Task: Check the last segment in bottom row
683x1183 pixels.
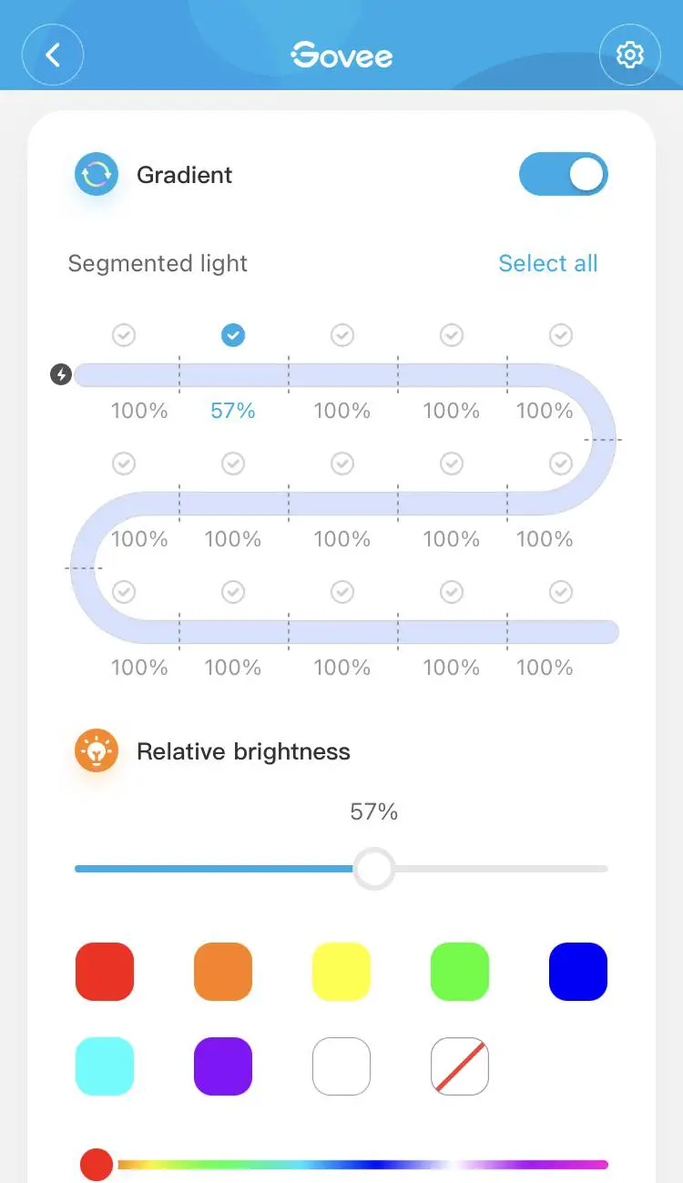Action: pyautogui.click(x=561, y=593)
